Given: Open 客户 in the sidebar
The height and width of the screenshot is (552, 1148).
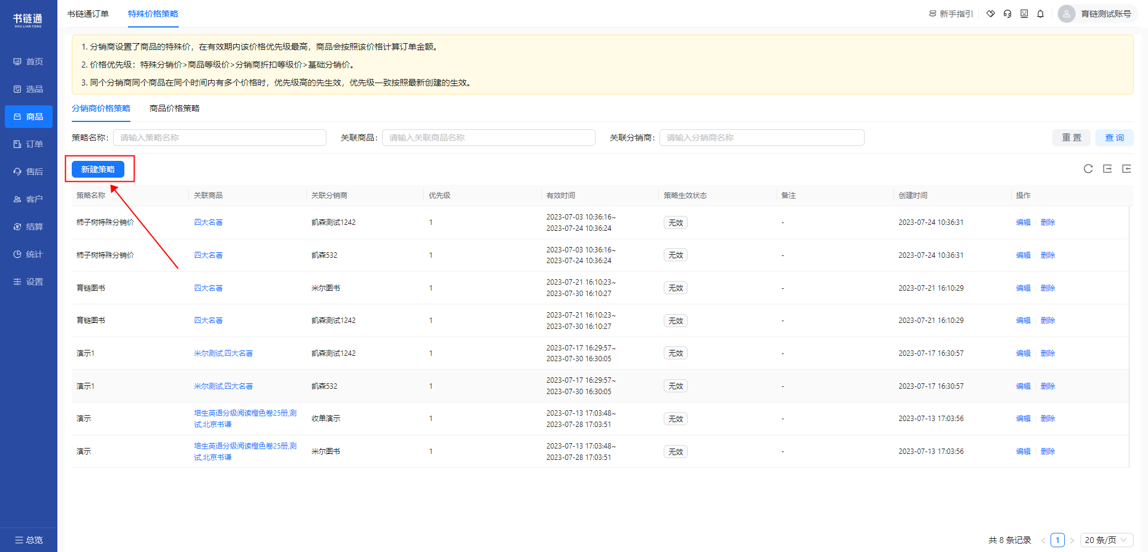Looking at the screenshot, I should 28,199.
